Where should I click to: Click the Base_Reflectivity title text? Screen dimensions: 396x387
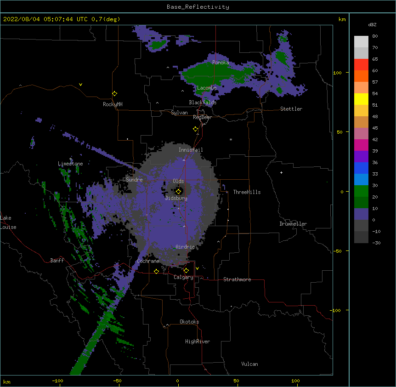click(198, 7)
